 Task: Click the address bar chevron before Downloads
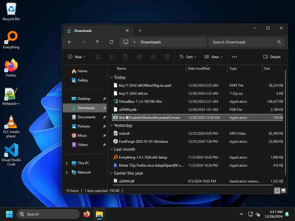[135, 42]
